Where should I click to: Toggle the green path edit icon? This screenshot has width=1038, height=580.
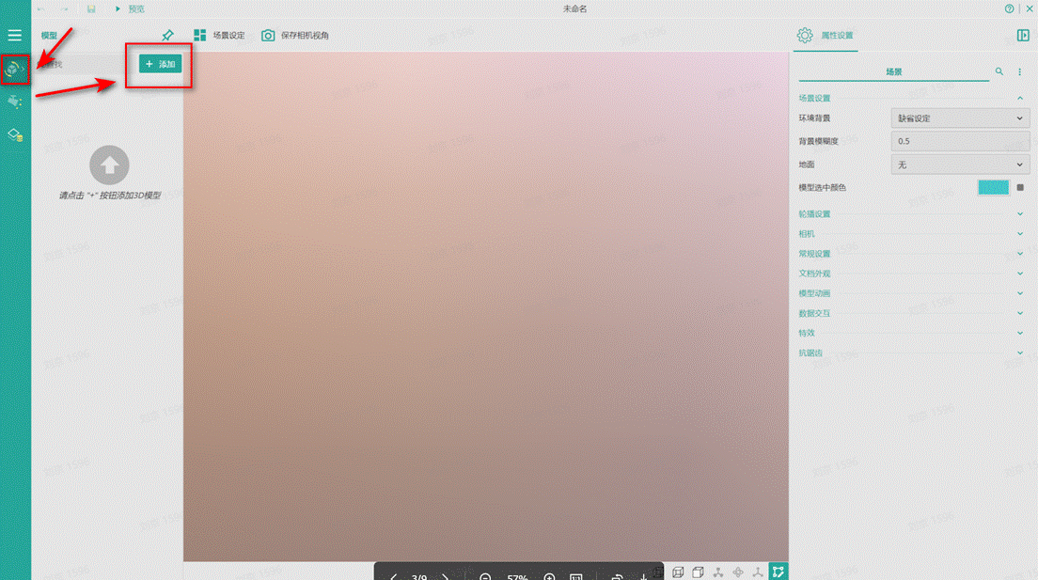click(x=778, y=571)
